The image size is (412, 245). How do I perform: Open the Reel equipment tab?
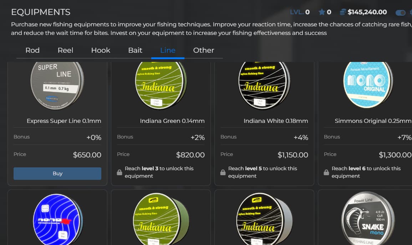65,50
